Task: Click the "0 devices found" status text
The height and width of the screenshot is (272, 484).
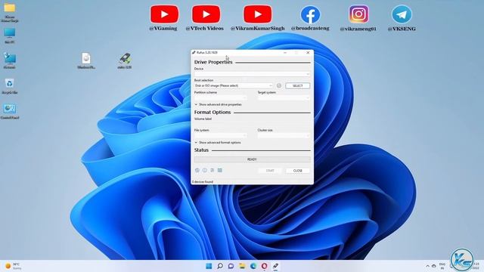Action: [203, 182]
